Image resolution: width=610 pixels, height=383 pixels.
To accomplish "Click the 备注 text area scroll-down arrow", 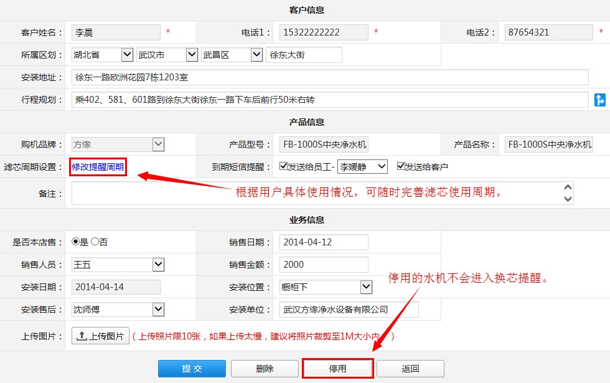I will pyautogui.click(x=567, y=199).
